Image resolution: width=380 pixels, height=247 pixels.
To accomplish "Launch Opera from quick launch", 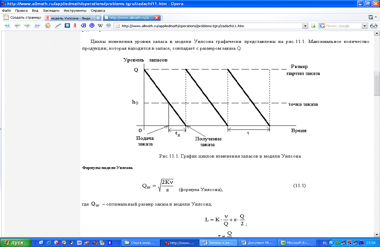I will pos(95,243).
